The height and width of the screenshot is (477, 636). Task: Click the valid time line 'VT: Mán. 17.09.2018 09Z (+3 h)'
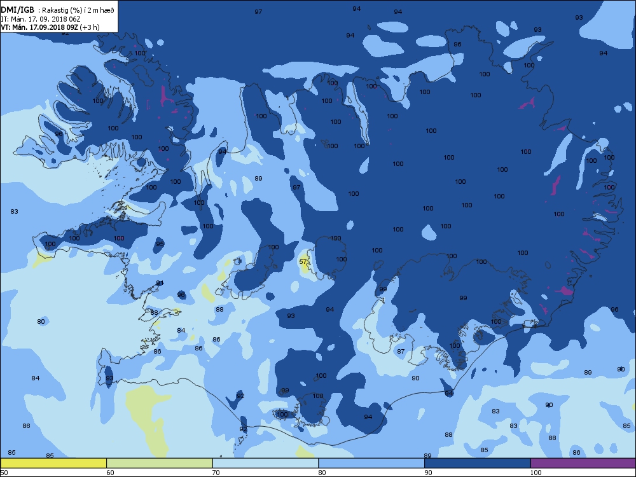[50, 27]
